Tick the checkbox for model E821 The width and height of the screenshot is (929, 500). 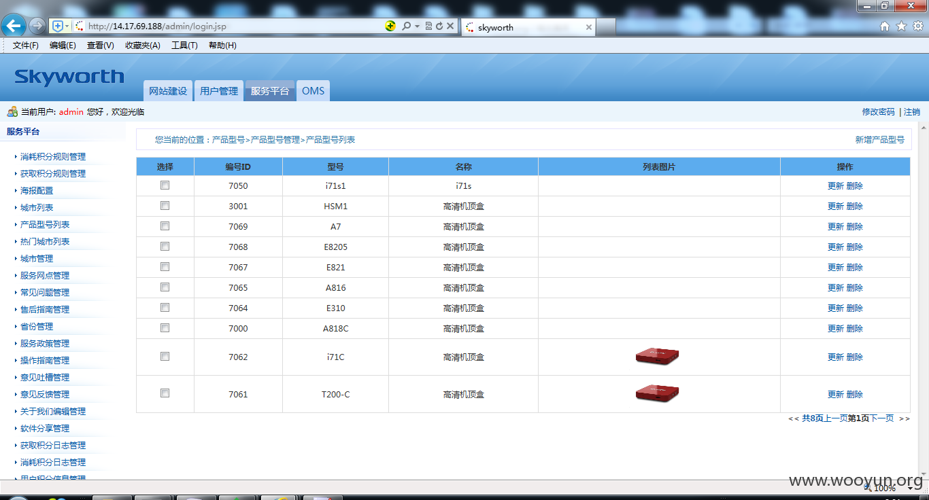165,266
